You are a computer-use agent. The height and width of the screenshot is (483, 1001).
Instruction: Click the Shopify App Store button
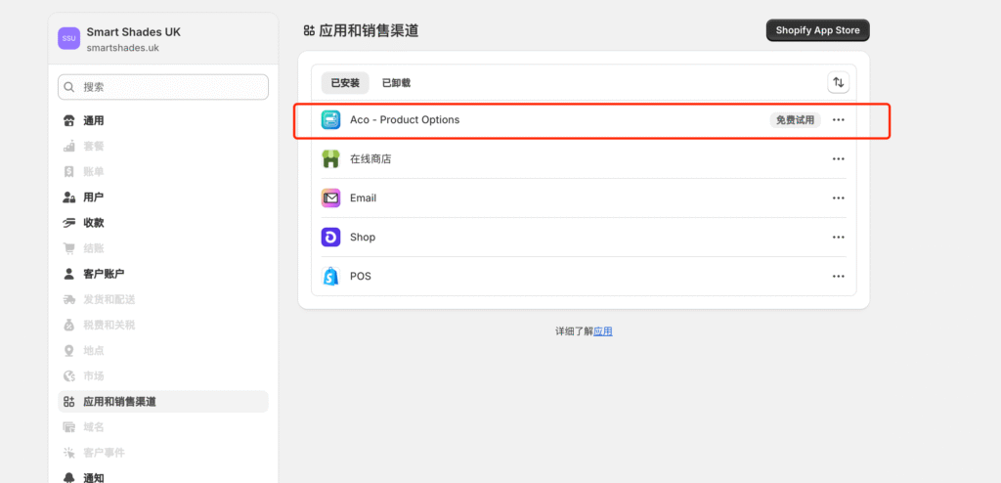[818, 30]
